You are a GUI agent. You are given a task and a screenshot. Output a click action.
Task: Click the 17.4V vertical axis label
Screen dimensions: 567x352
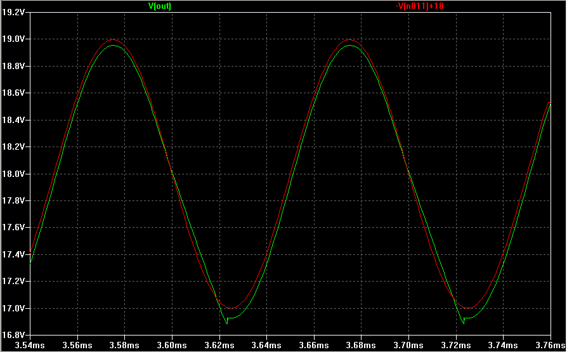pyautogui.click(x=13, y=255)
